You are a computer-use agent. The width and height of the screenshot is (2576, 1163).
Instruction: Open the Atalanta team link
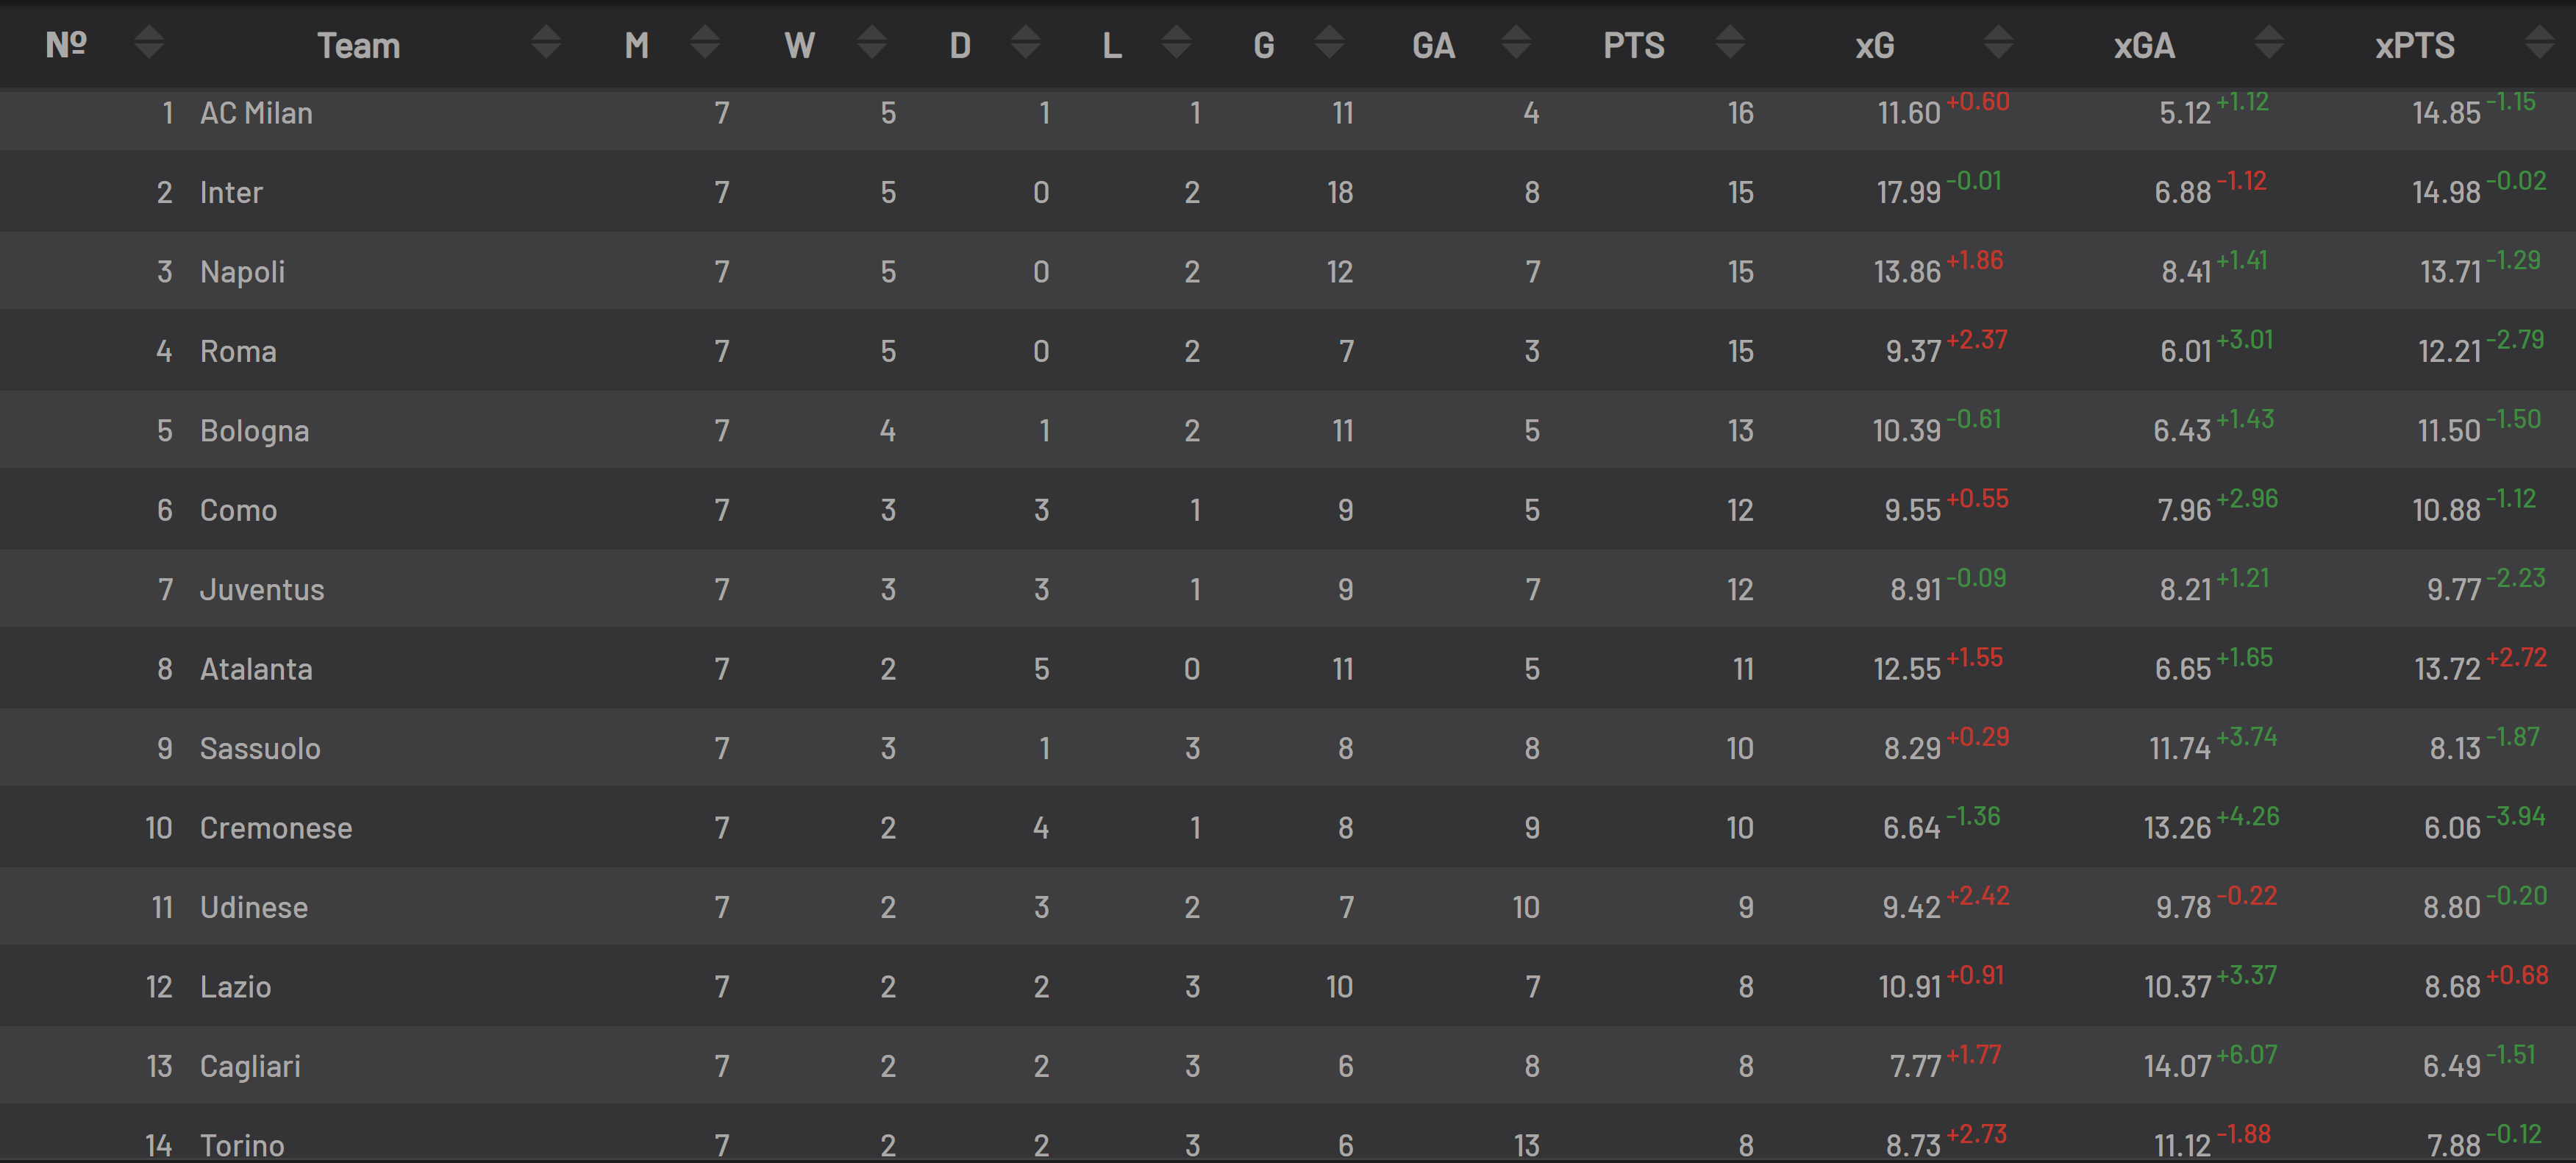coord(256,669)
